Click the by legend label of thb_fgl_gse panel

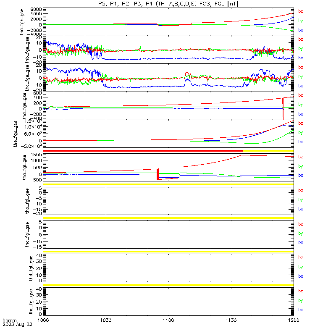[x=301, y=200]
